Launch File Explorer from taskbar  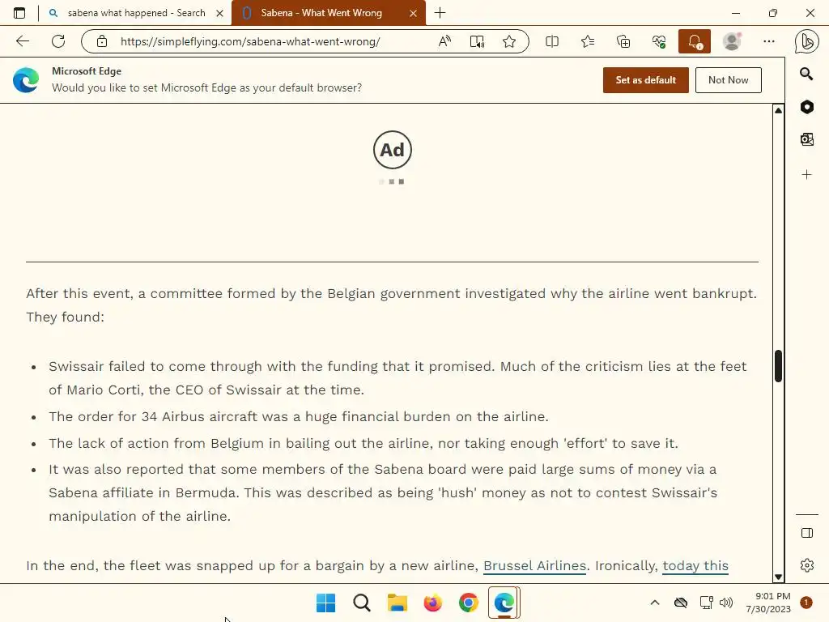(397, 603)
